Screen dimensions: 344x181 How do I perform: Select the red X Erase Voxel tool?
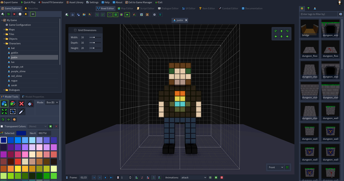21,104
